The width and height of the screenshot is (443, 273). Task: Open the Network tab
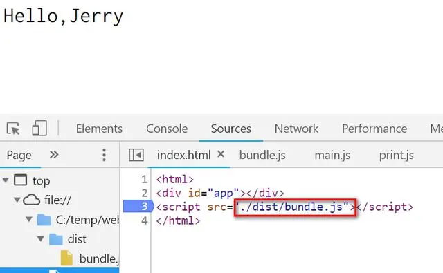coord(296,129)
